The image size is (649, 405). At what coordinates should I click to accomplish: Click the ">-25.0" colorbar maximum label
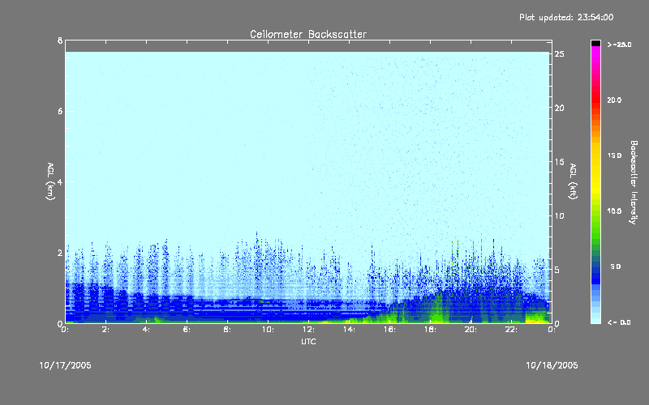click(619, 45)
